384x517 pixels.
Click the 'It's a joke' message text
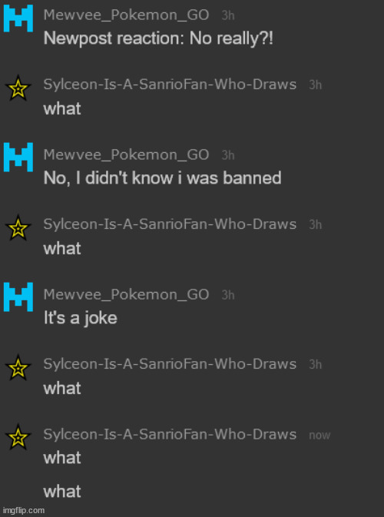click(81, 318)
